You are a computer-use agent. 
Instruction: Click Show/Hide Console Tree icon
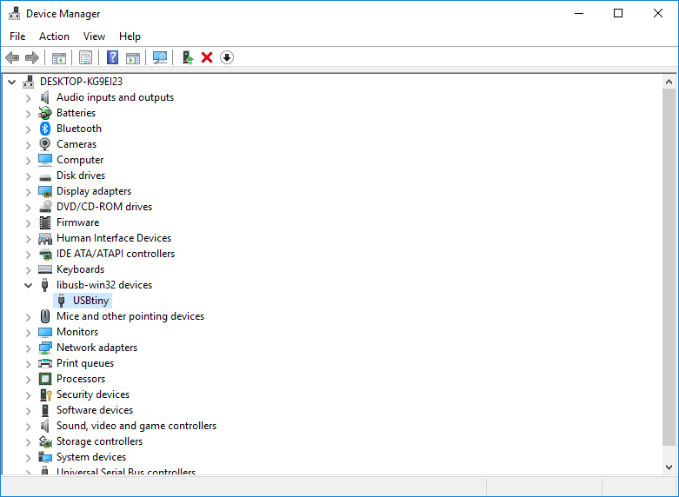pos(59,57)
